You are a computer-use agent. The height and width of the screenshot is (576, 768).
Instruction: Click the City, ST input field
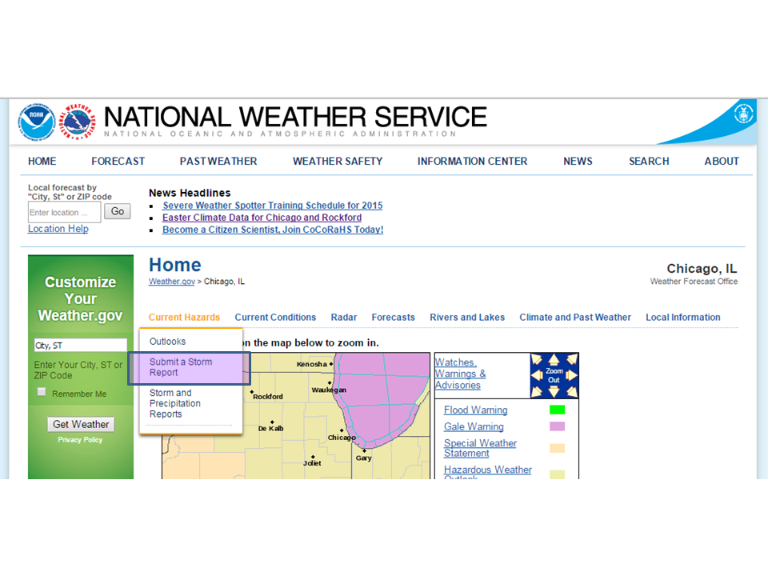pos(80,346)
